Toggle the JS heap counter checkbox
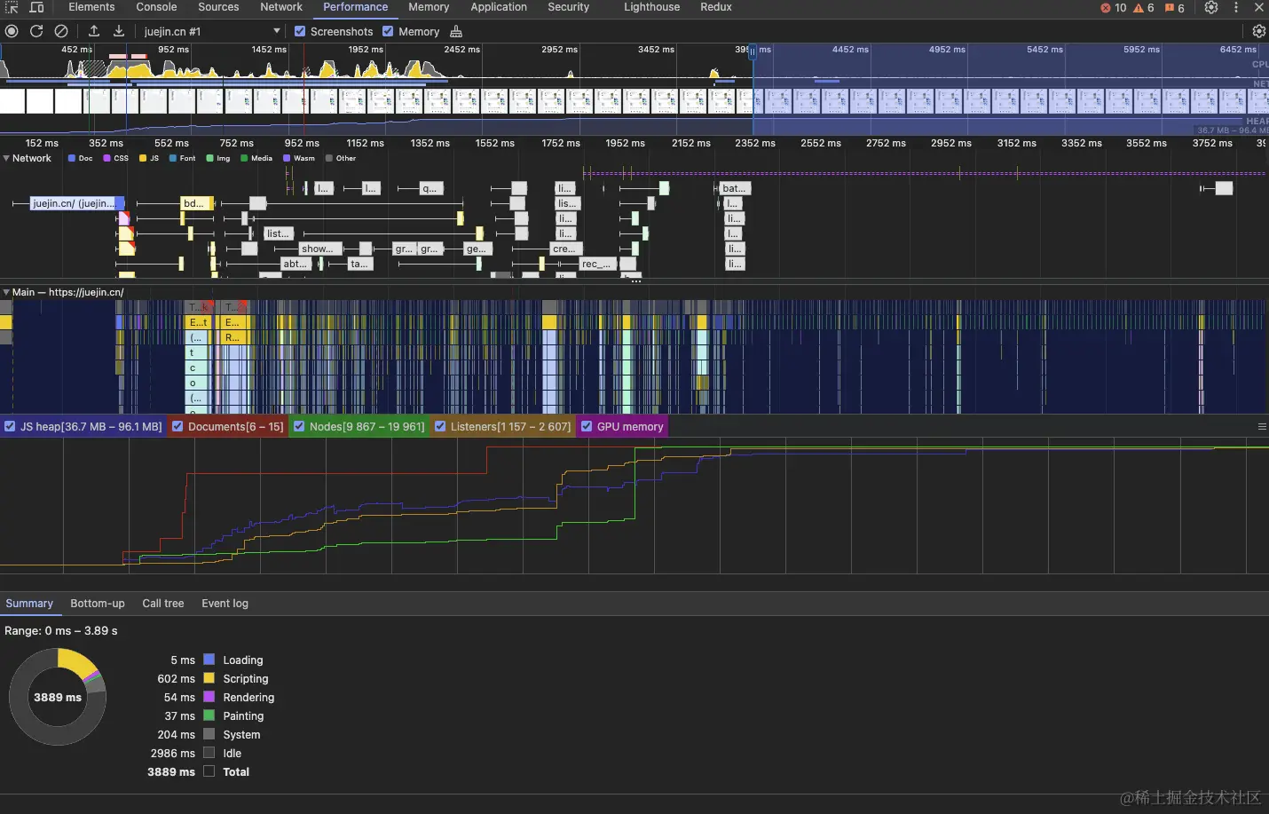Screen dimensions: 1269x814 (10, 427)
